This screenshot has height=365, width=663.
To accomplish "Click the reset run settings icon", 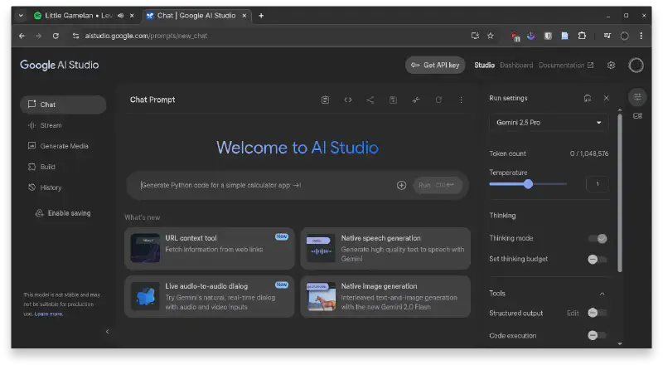I will (588, 98).
